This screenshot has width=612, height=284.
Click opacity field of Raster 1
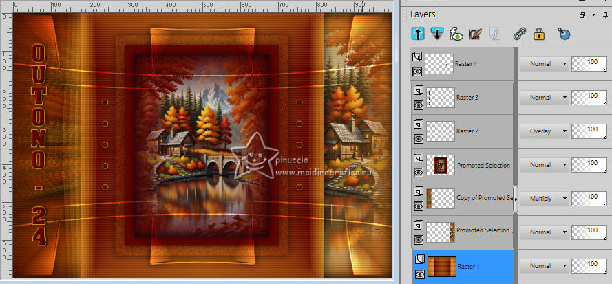click(x=589, y=266)
